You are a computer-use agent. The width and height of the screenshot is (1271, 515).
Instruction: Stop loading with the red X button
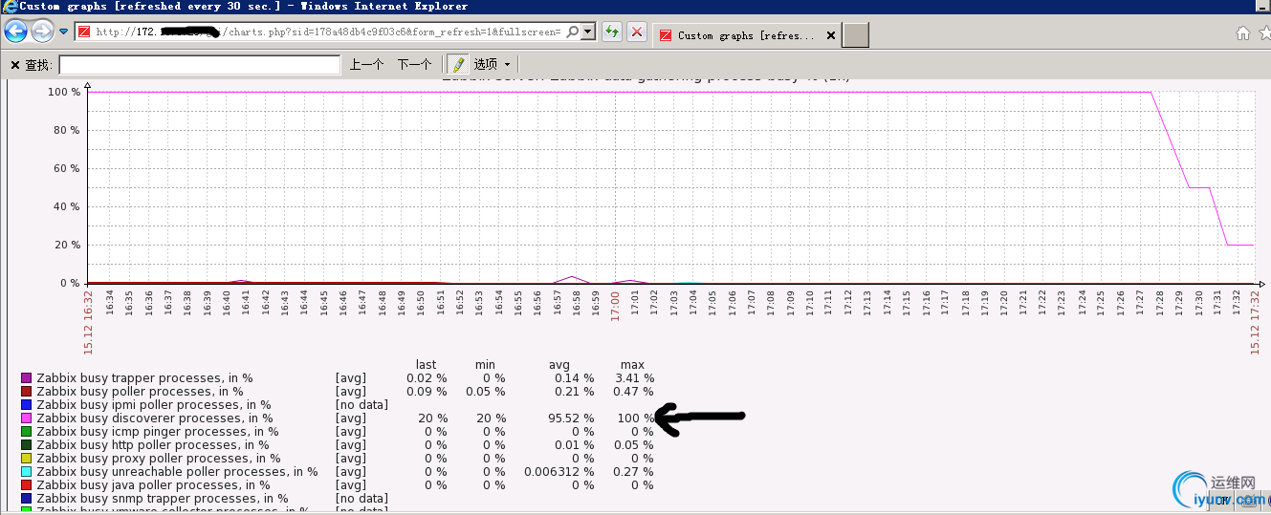click(637, 32)
